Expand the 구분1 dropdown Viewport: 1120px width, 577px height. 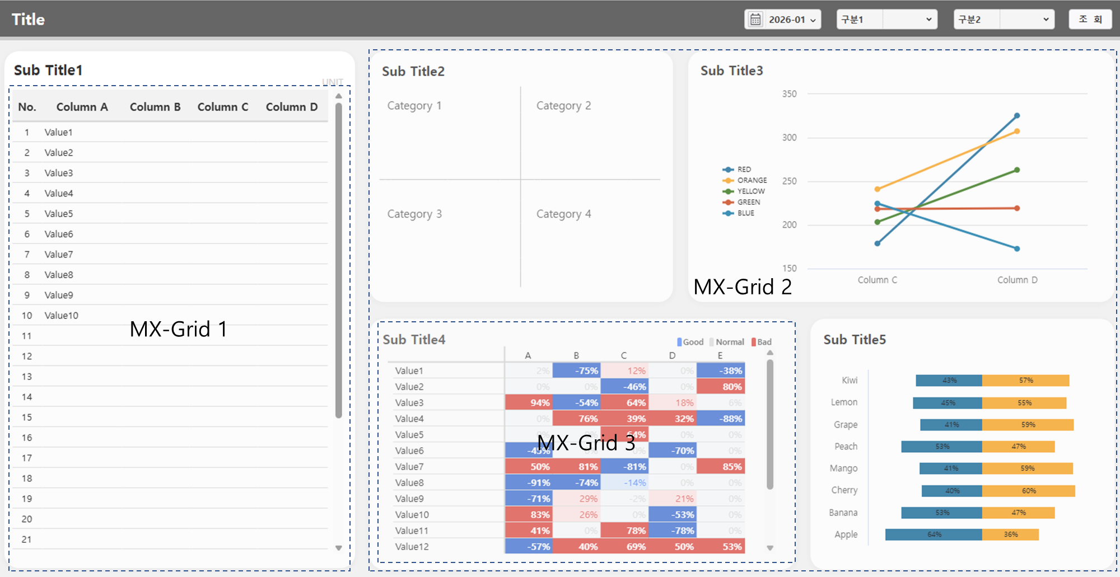click(x=887, y=20)
